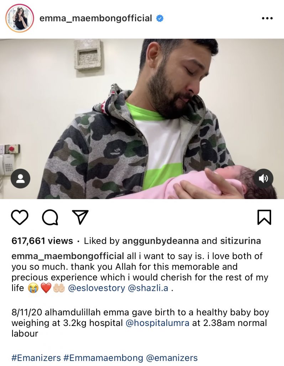Open comments with the speech bubble icon
This screenshot has height=366, width=284.
point(50,217)
